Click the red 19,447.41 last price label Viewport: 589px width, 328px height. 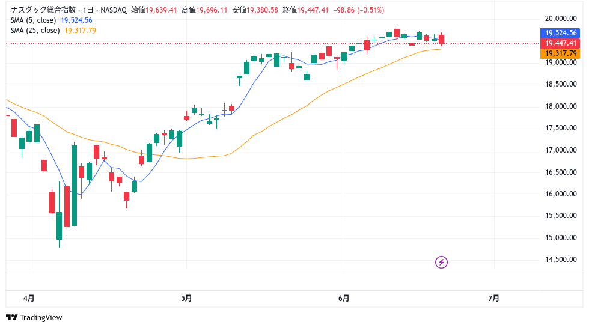tap(560, 43)
